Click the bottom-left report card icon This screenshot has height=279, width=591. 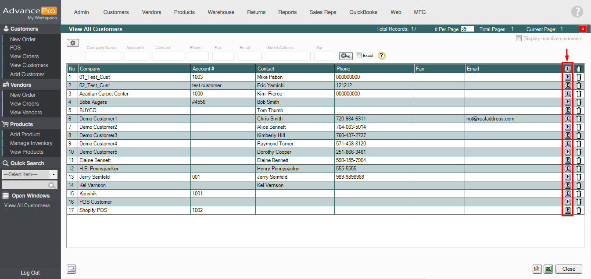[72, 269]
